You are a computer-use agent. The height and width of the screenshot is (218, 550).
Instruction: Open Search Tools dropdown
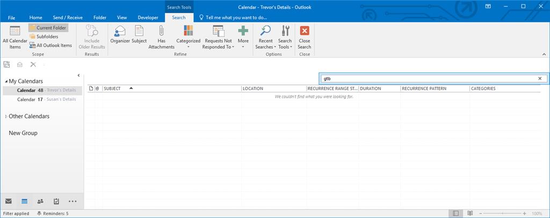285,38
